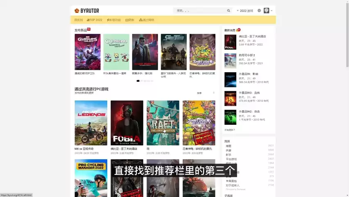
Task: Open the Cuphead game cover
Action: coord(116,52)
